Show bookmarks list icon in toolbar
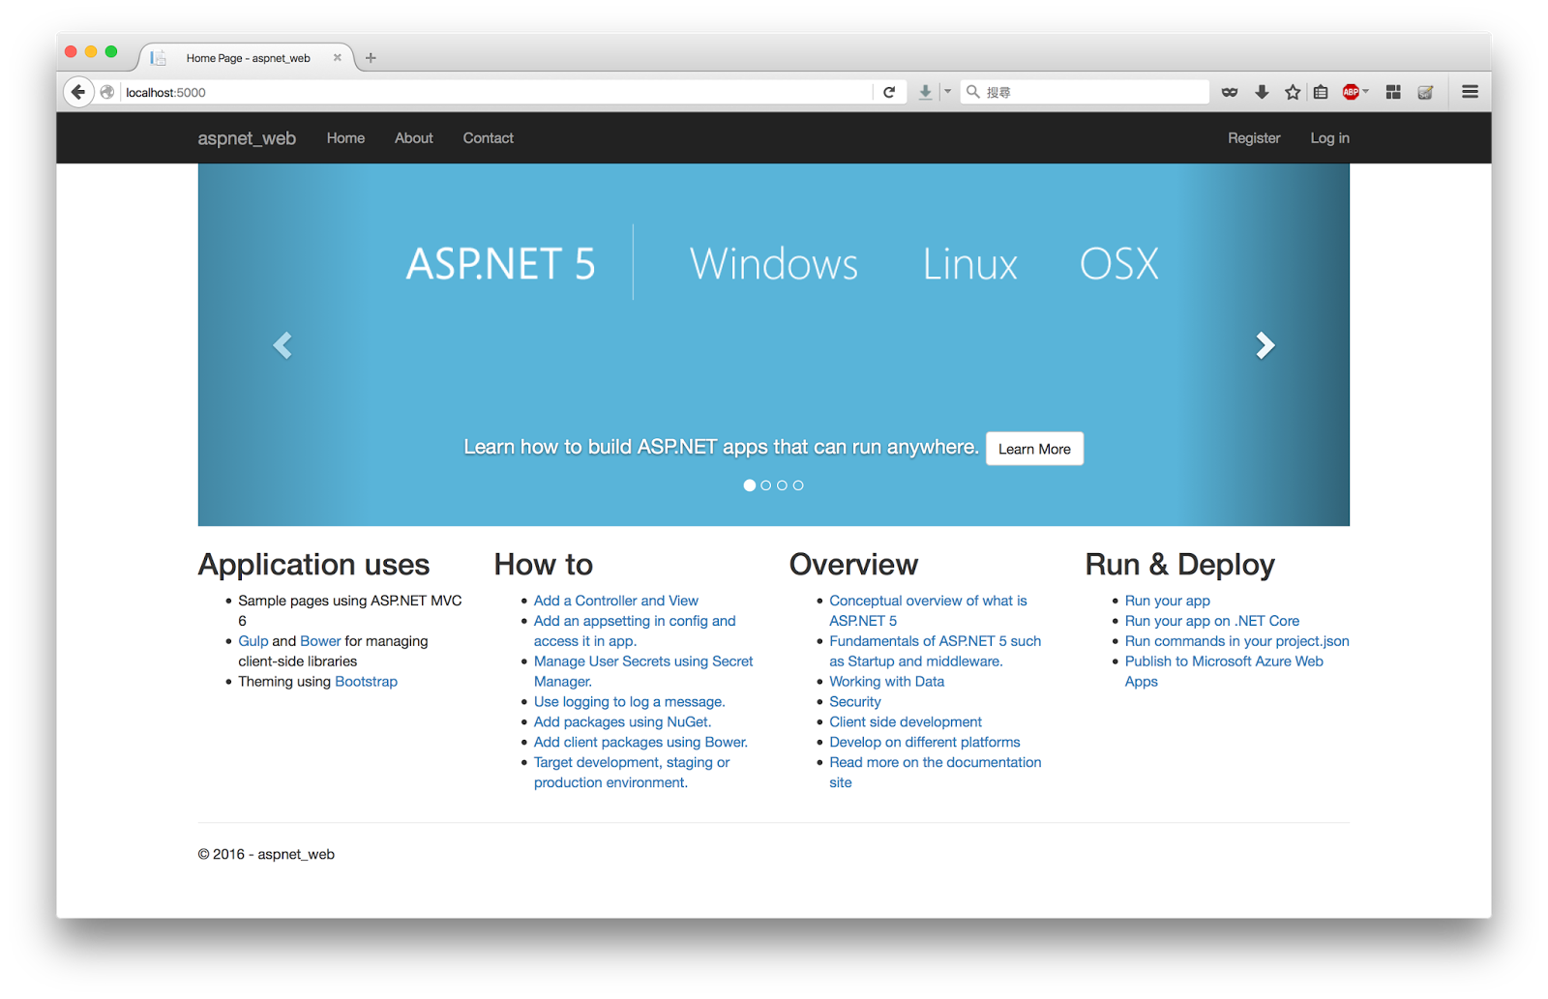 click(x=1321, y=92)
